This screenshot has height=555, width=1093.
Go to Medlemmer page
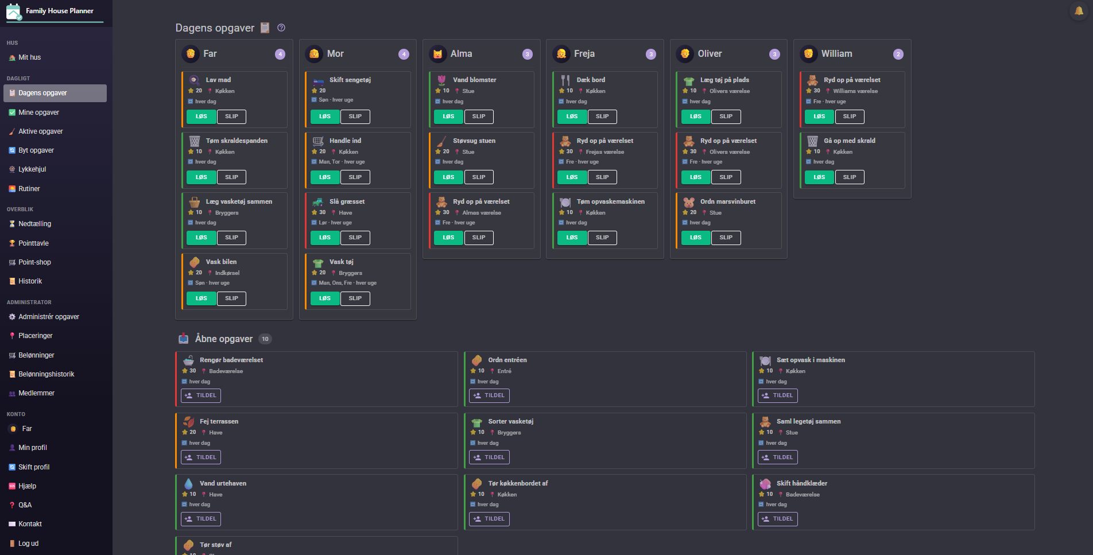pyautogui.click(x=55, y=393)
